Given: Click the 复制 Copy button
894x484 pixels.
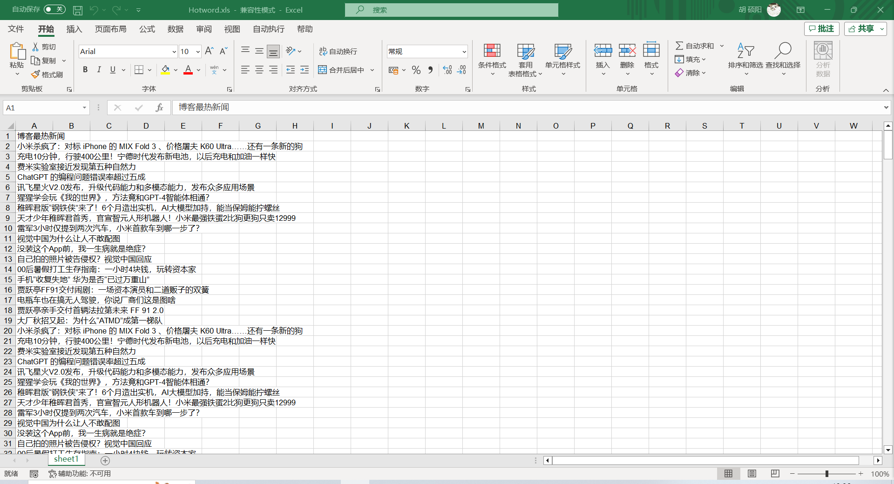Looking at the screenshot, I should coord(44,61).
